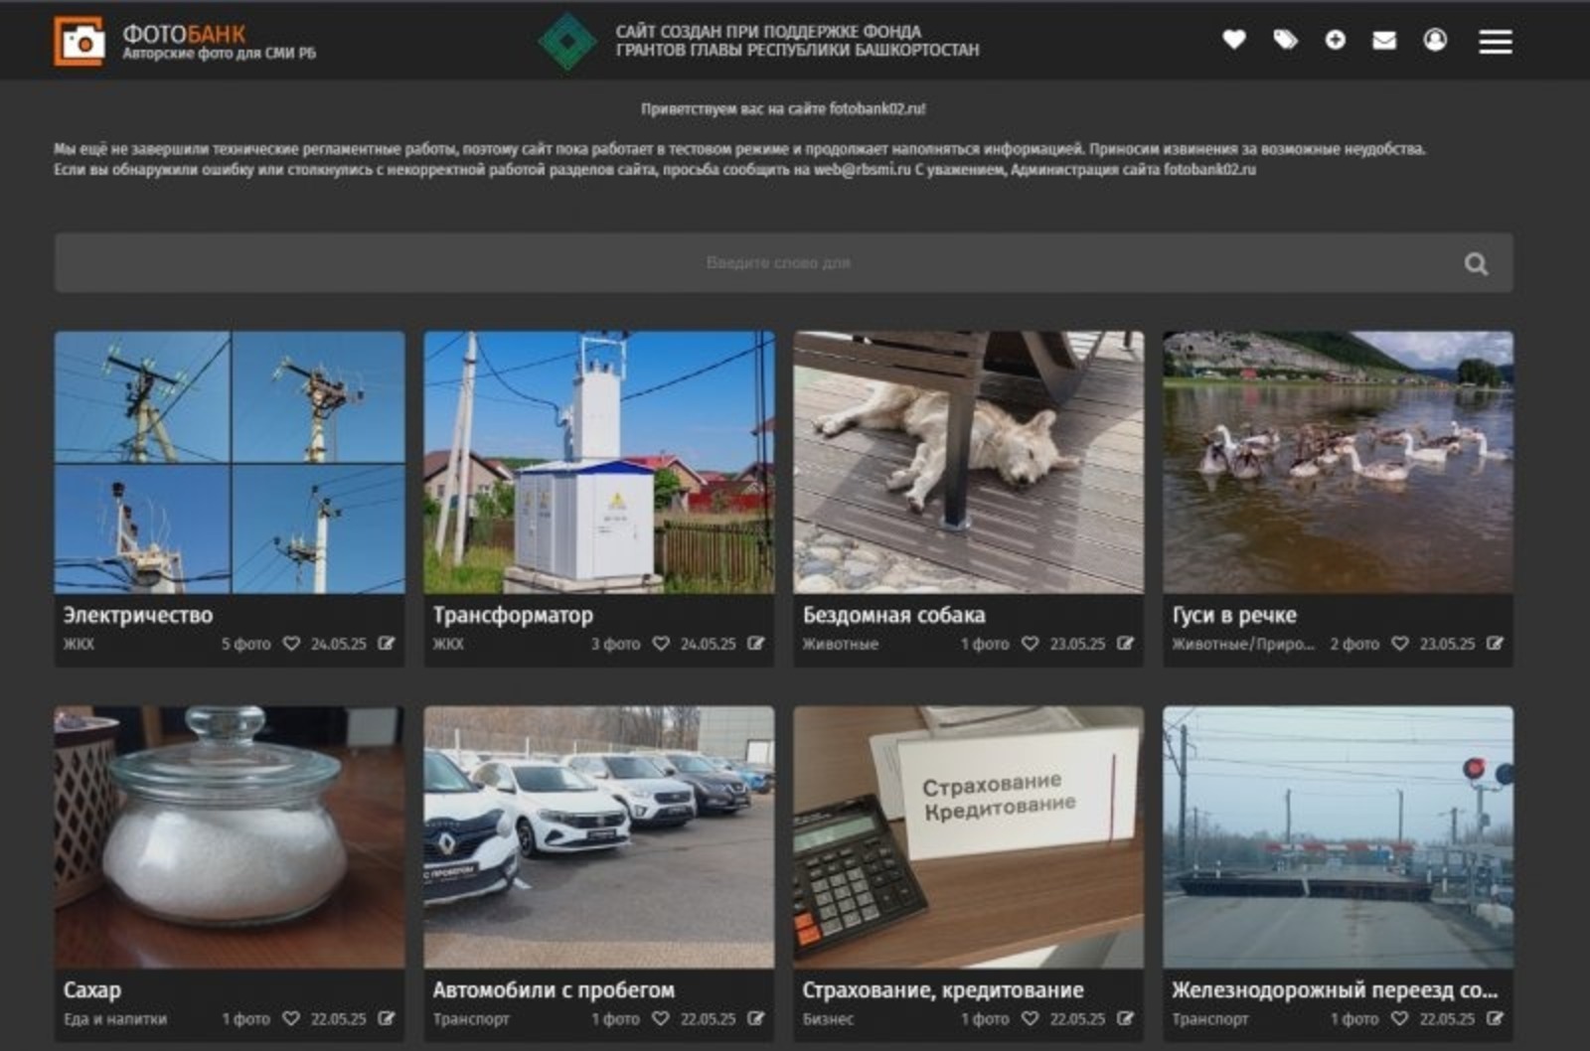Viewport: 1590px width, 1051px height.
Task: Open the user profile icon
Action: coord(1435,40)
